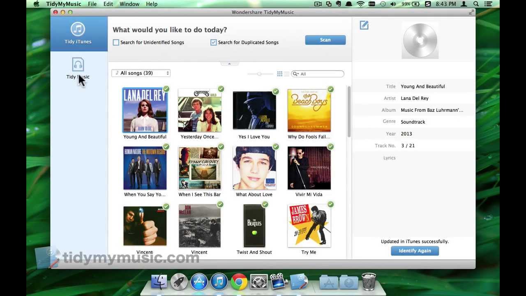Screen dimensions: 526x296
Task: Open App Store from the dock
Action: (199, 282)
